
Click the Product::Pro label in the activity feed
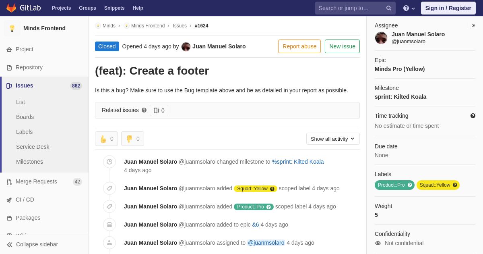[x=250, y=207]
